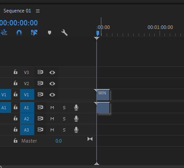Mute track A3
Screen dimensions: 184x168
point(52,130)
